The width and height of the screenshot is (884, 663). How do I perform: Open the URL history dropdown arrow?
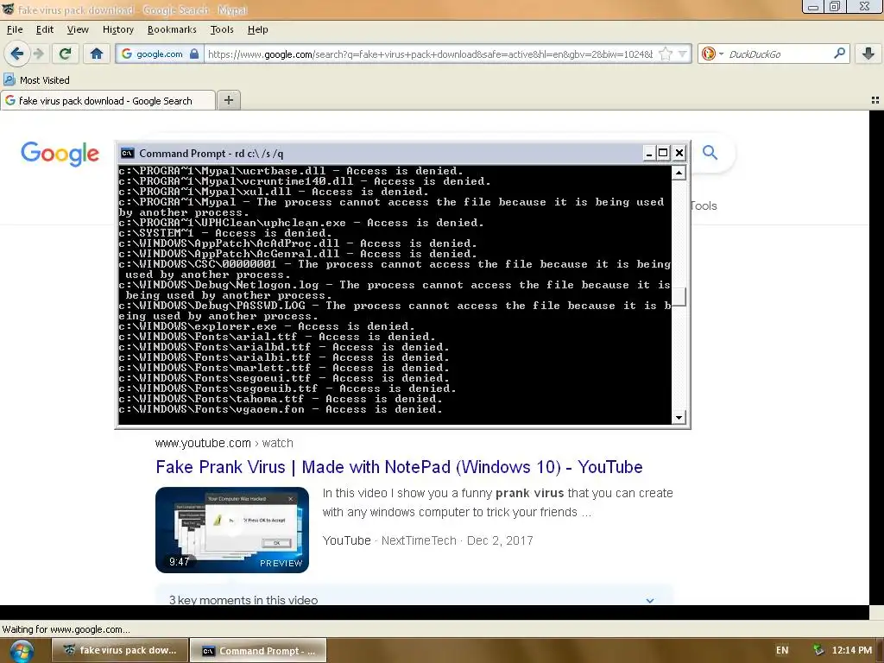pyautogui.click(x=683, y=54)
